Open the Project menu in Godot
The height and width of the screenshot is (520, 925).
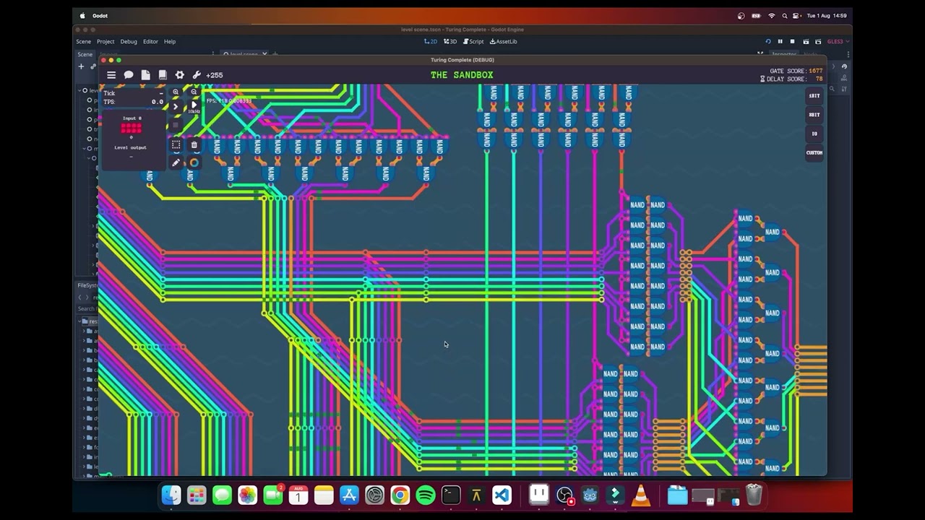[x=106, y=41]
